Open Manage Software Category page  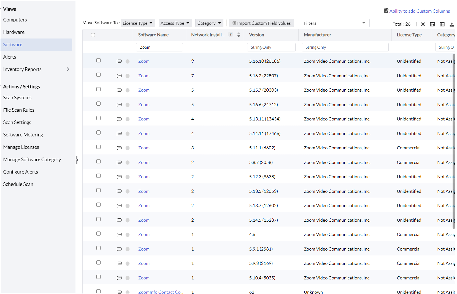tap(32, 160)
